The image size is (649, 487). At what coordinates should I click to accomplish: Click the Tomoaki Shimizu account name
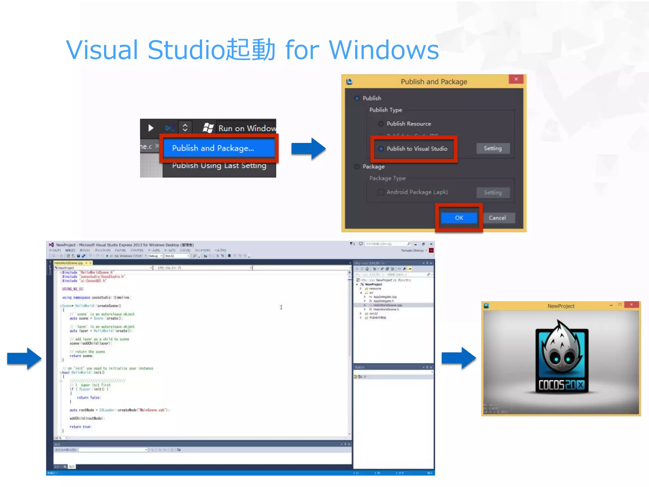[x=412, y=250]
